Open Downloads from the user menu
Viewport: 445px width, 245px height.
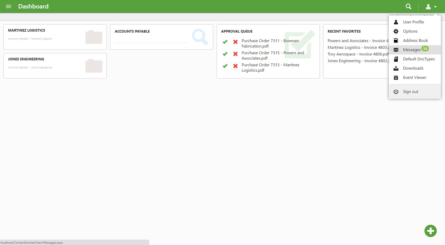pyautogui.click(x=415, y=68)
